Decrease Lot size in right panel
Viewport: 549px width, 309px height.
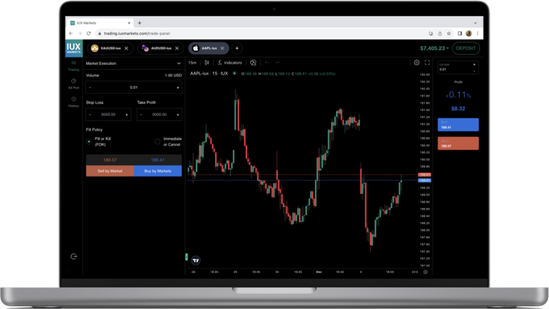[474, 71]
